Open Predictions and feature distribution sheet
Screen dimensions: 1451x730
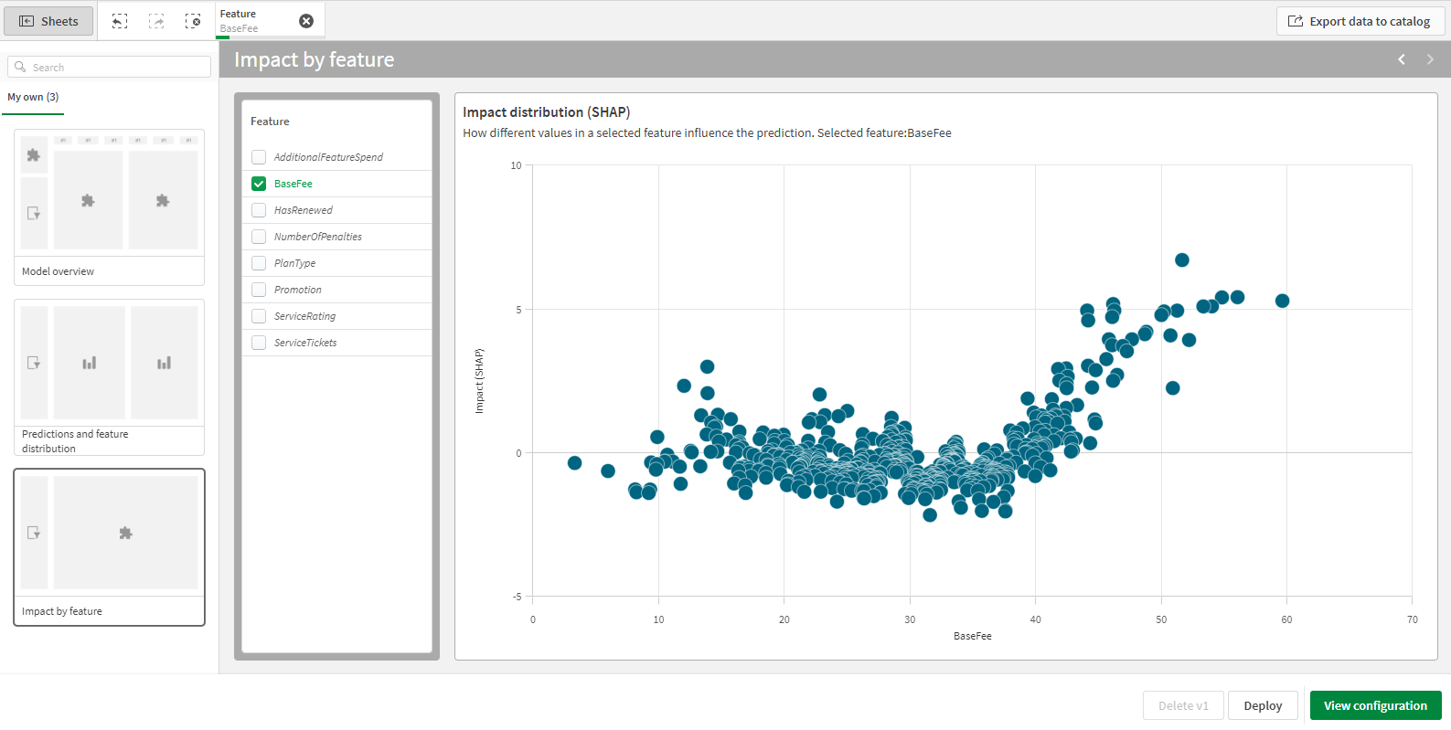(109, 376)
